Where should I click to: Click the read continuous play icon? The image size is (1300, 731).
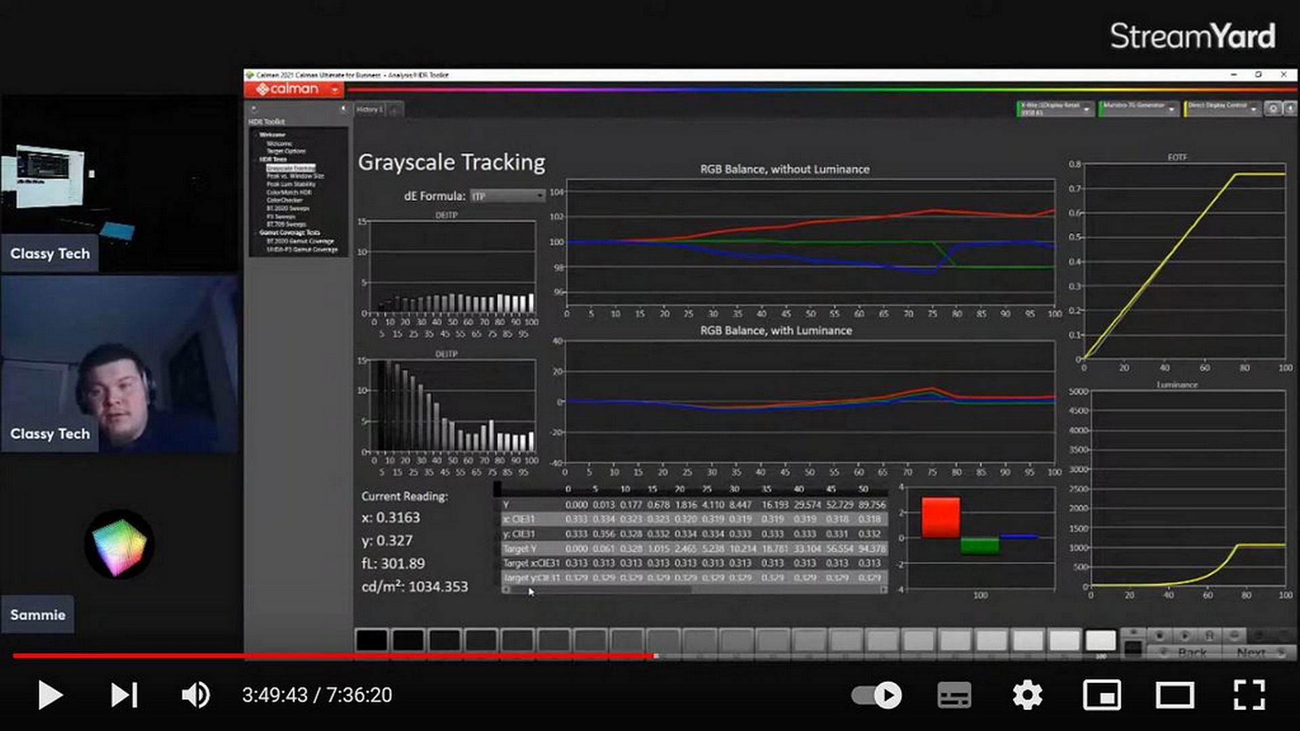[1185, 635]
